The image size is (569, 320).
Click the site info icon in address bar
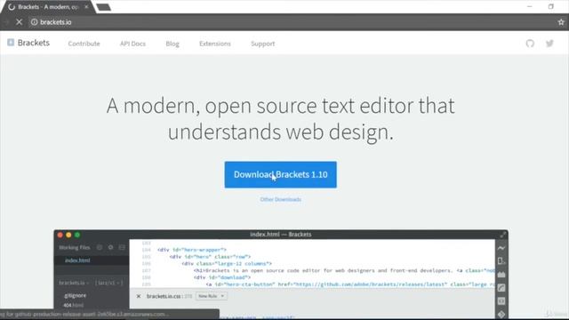click(x=34, y=22)
